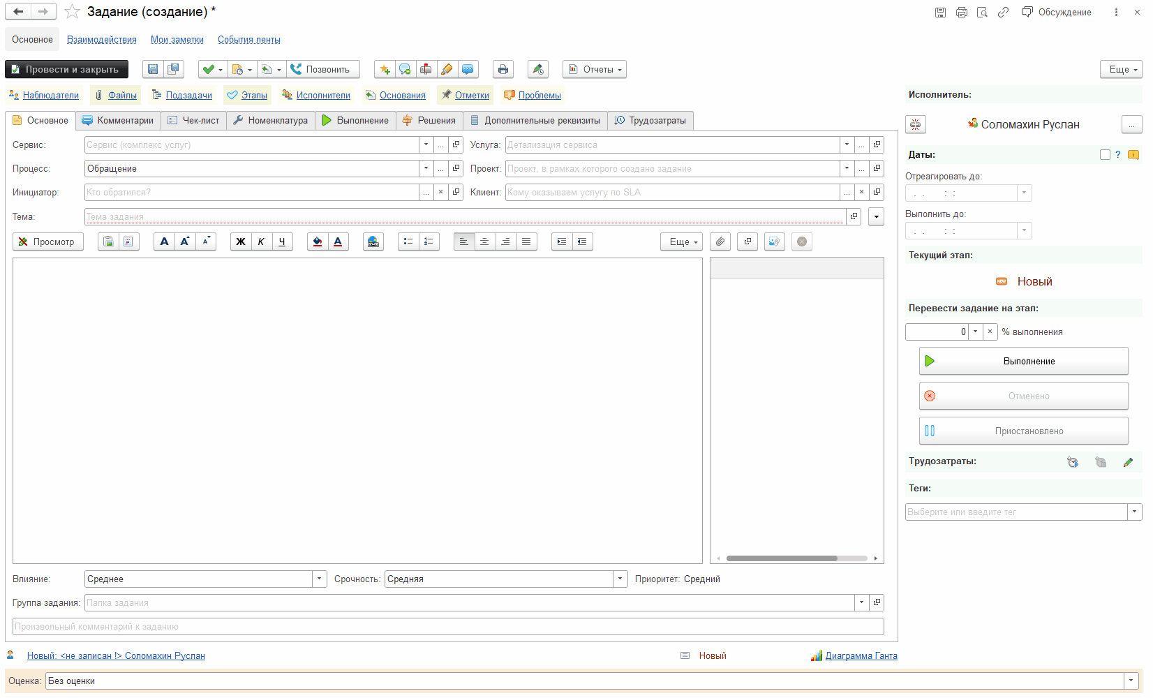The width and height of the screenshot is (1153, 698).
Task: Click the save floppy disk icon
Action: tap(153, 69)
